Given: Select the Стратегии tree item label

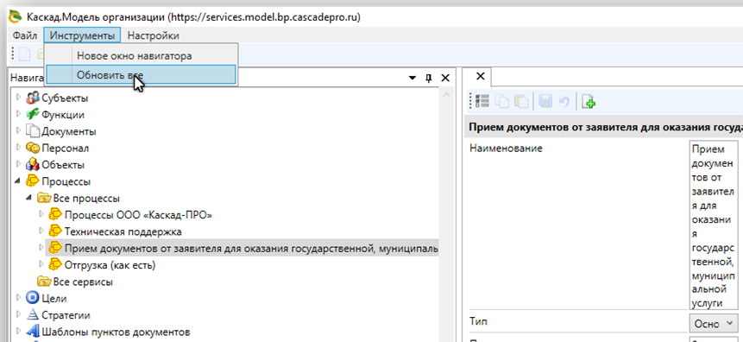Looking at the screenshot, I should coord(66,315).
